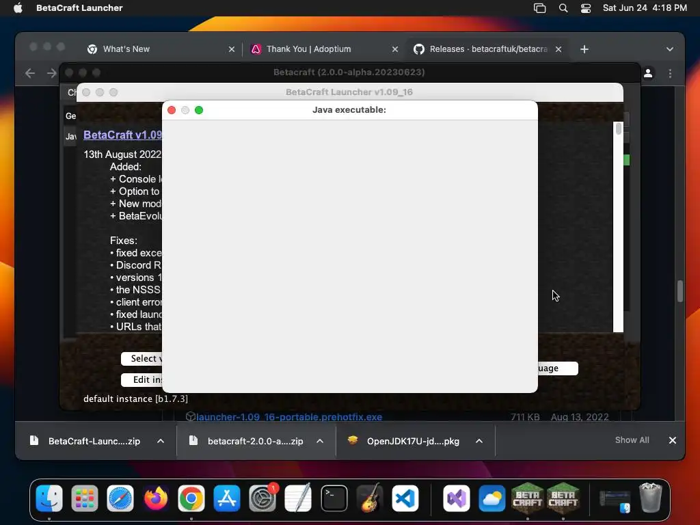700x525 pixels.
Task: Open the second BetaCraft Dock icon
Action: click(x=563, y=498)
